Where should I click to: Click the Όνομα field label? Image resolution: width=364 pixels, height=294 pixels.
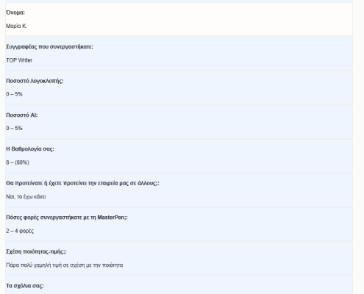pyautogui.click(x=15, y=12)
